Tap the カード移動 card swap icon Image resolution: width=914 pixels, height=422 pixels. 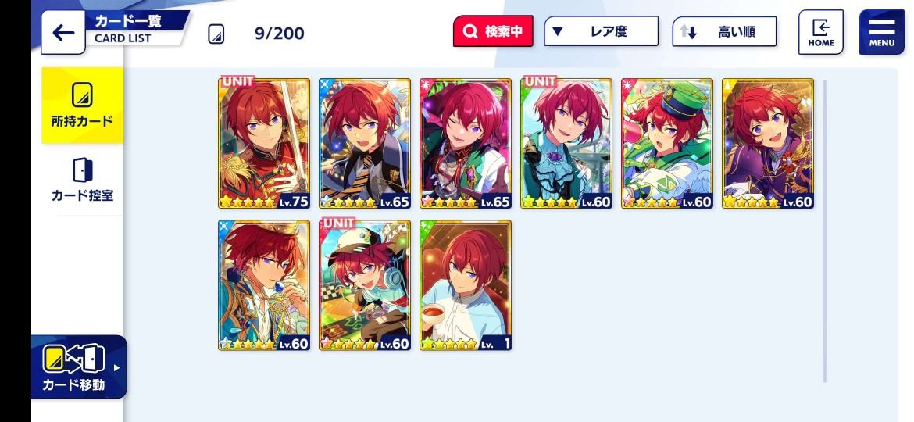coord(73,359)
